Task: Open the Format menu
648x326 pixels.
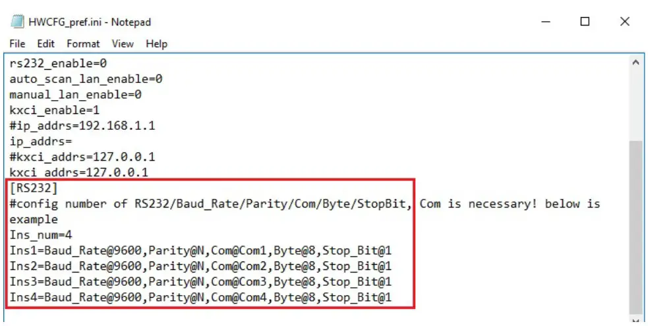Action: tap(84, 43)
